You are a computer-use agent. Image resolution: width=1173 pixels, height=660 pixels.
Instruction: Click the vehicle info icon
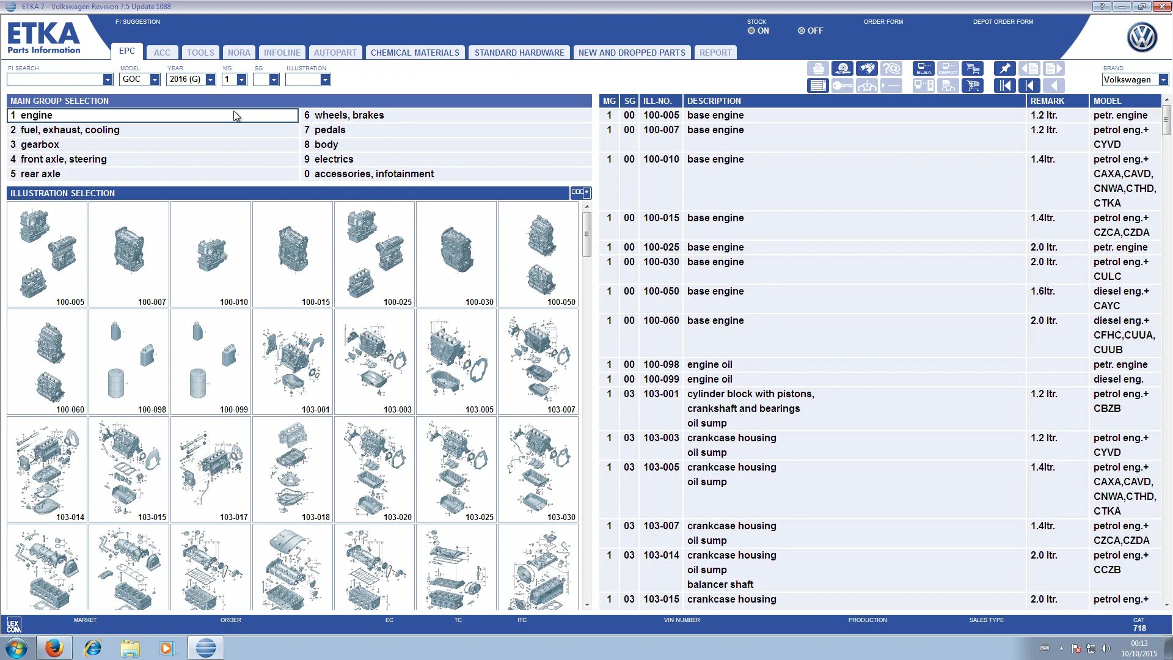click(x=867, y=86)
